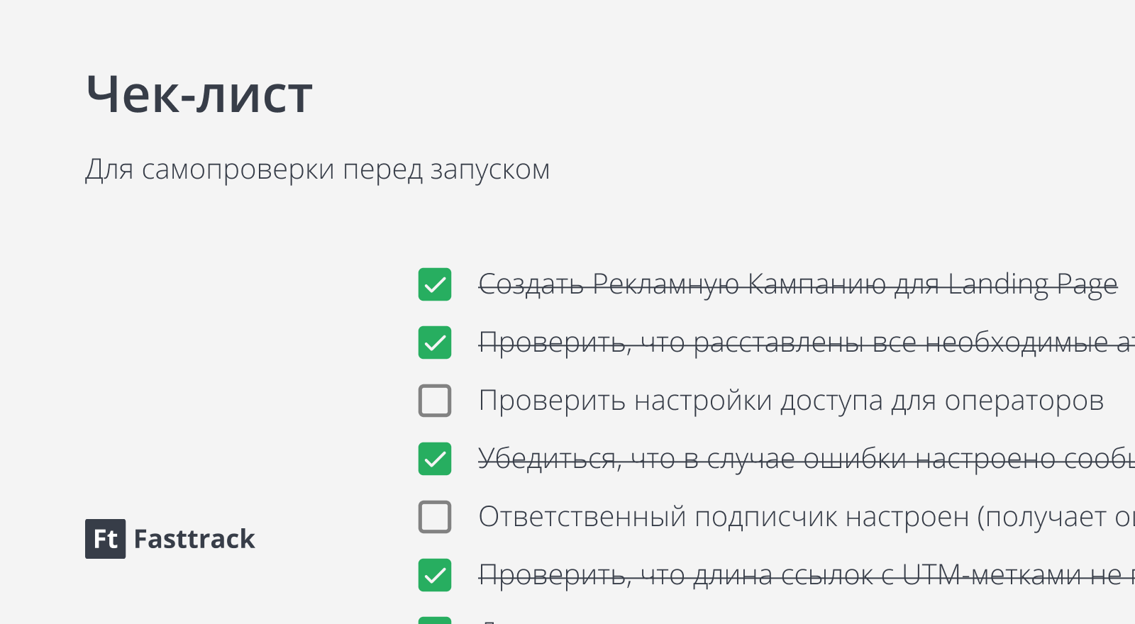Screen dimensions: 1135x624
Task: Click the Ft logo icon
Action: (x=105, y=539)
